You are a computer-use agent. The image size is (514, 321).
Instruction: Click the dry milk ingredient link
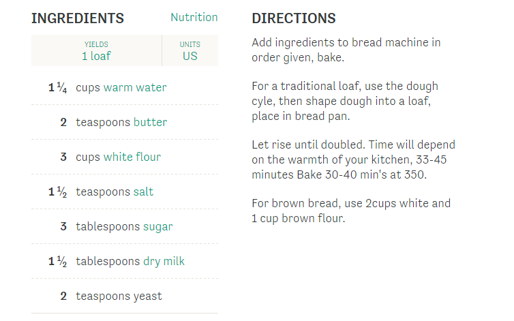[164, 261]
